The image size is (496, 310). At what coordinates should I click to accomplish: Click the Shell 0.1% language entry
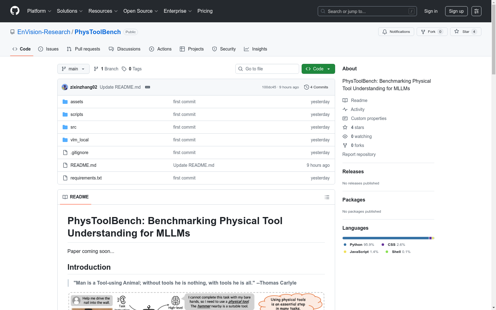pyautogui.click(x=398, y=252)
